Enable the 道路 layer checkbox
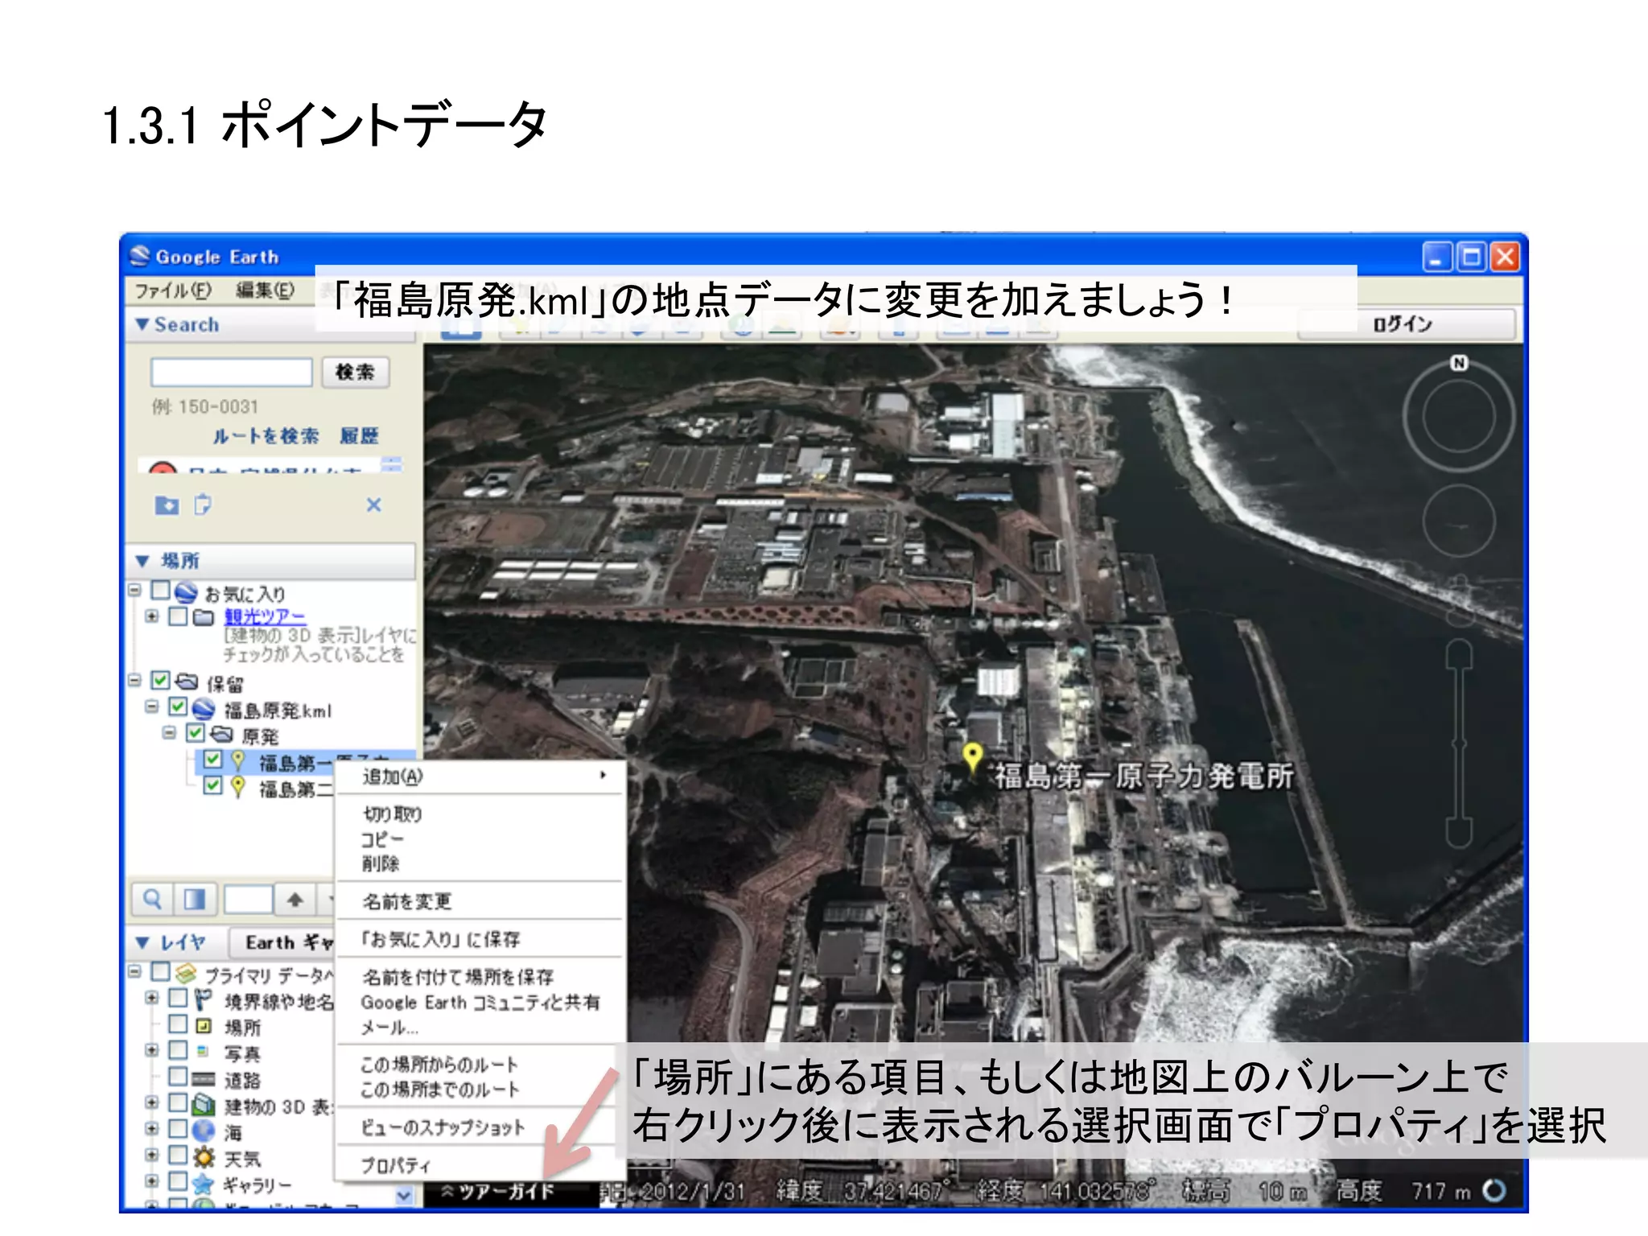1648x1236 pixels. (178, 1077)
